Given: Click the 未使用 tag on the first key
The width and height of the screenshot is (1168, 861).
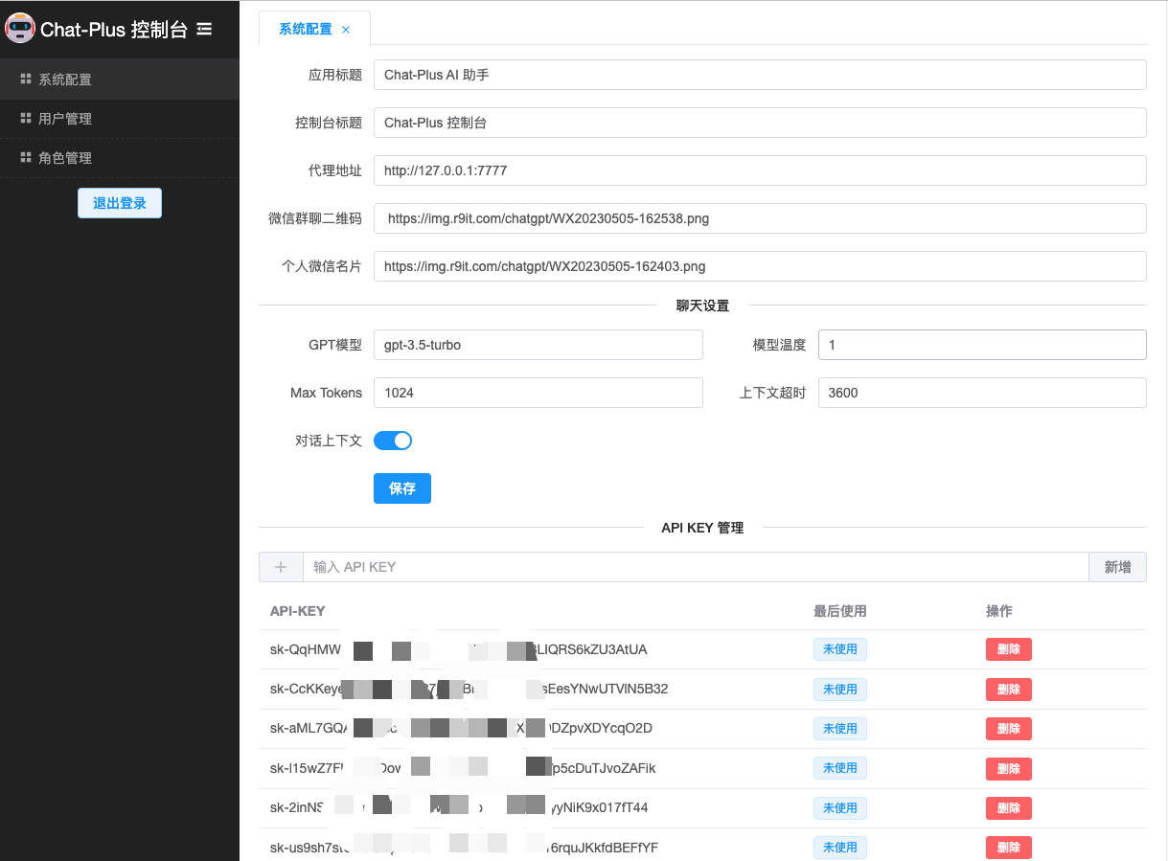Looking at the screenshot, I should coord(839,649).
